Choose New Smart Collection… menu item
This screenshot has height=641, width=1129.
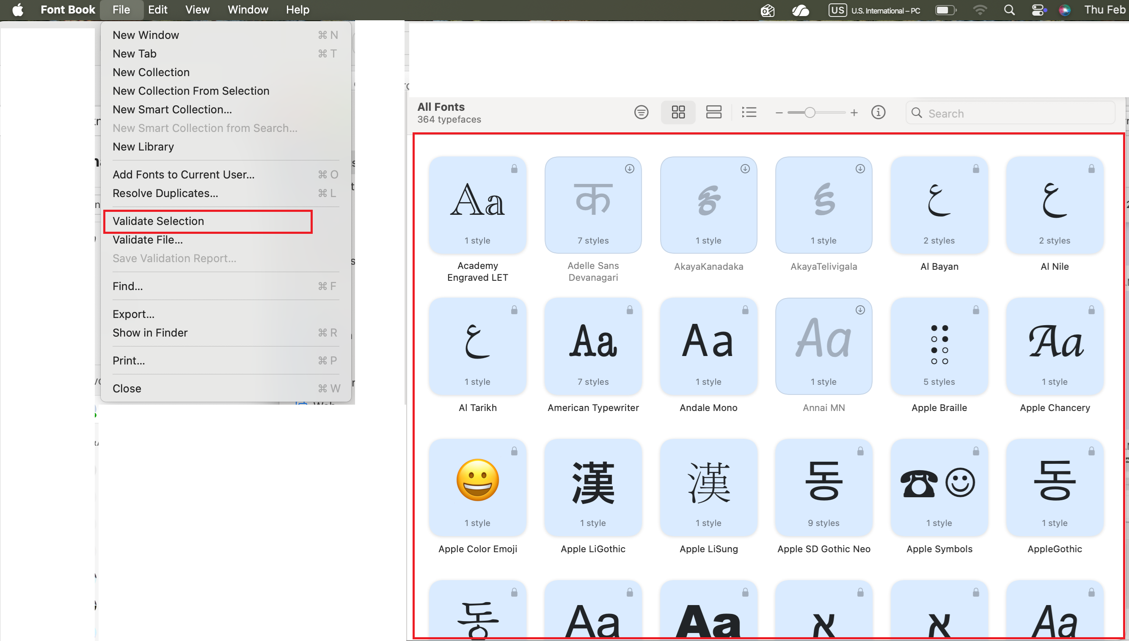(x=226, y=110)
